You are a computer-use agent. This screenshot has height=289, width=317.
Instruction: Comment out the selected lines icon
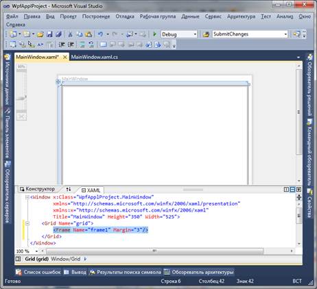tap(82, 45)
